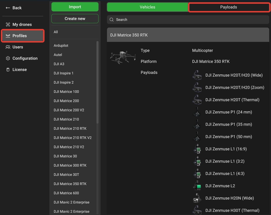Select DJI Matrice 300 RTK profile
The image size is (271, 215).
[70, 165]
